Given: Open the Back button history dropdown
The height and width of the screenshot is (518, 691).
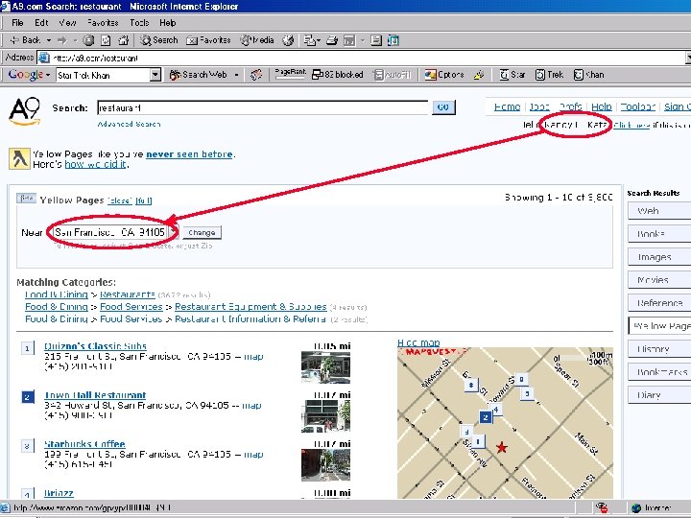Looking at the screenshot, I should [x=49, y=40].
